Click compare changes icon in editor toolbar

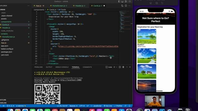[x=122, y=6]
